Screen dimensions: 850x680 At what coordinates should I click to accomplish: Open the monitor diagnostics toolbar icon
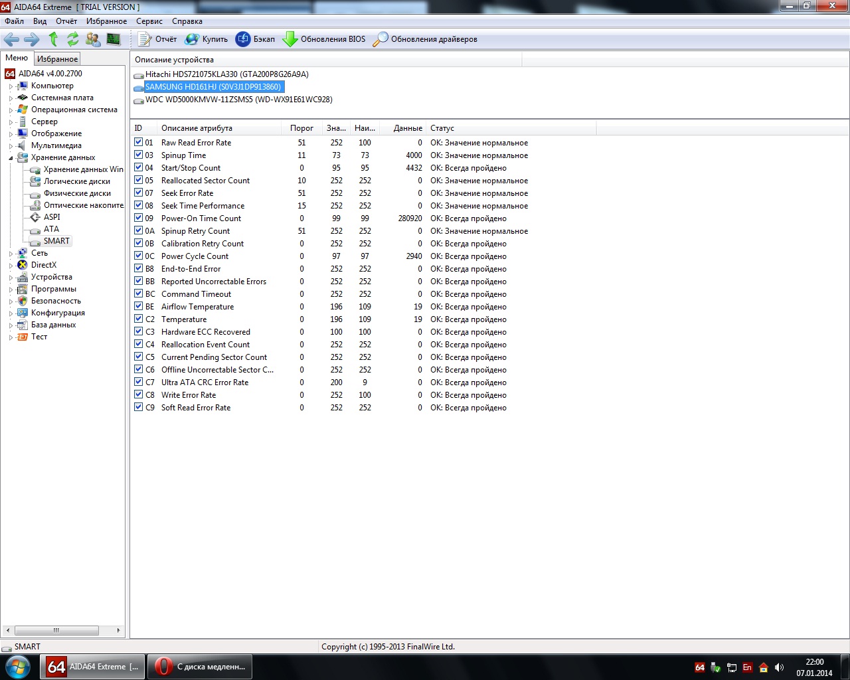(114, 39)
